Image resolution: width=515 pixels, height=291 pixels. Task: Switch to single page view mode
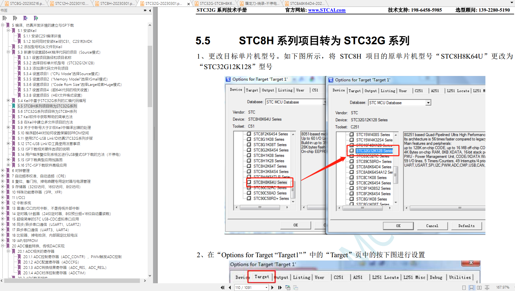[464, 288]
